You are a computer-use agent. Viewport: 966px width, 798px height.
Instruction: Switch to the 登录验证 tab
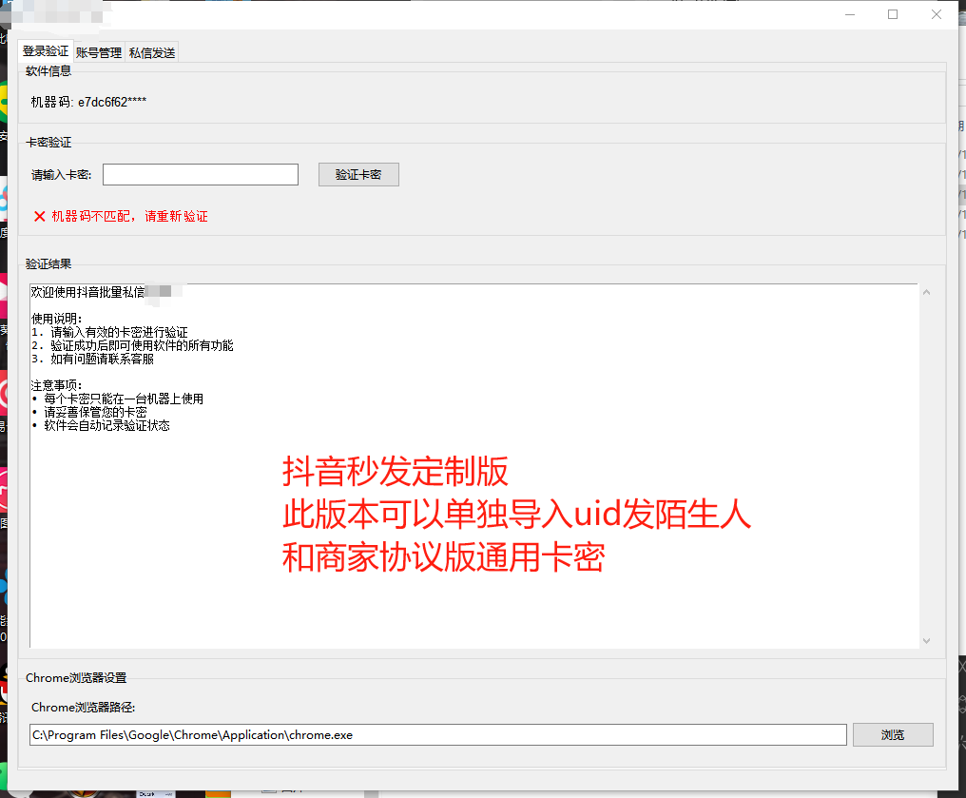(46, 51)
